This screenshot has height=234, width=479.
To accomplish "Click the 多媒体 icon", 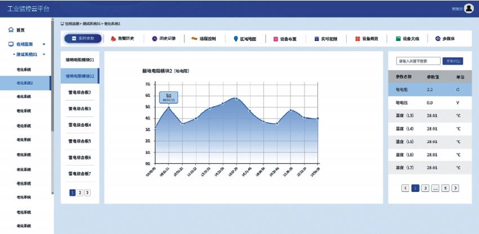I will click(438, 39).
